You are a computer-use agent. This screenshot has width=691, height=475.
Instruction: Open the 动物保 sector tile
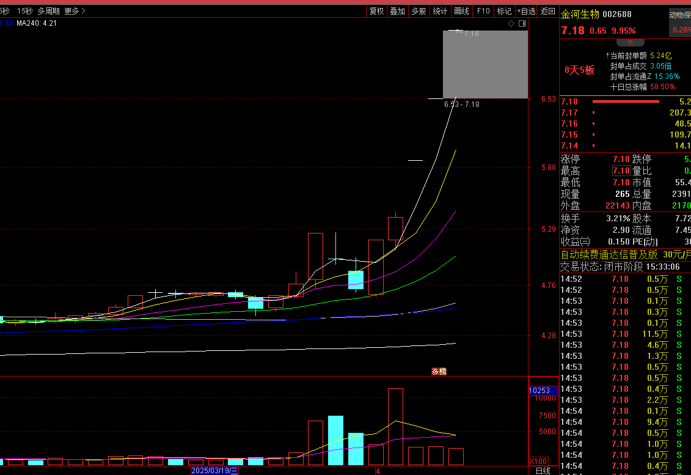679,16
